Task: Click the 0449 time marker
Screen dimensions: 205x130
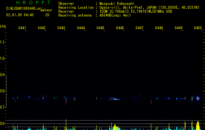Action: point(179,28)
